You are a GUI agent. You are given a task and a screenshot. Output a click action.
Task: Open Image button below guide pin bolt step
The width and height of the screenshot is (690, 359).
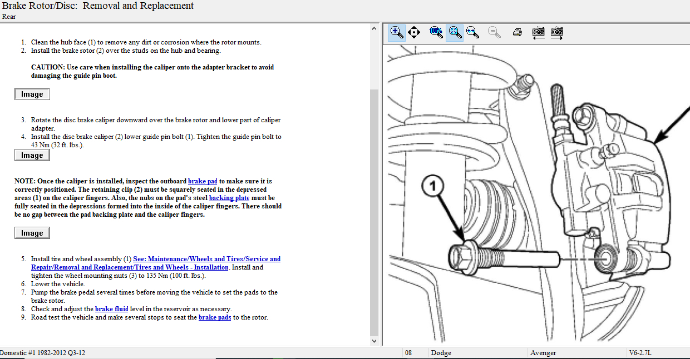click(x=32, y=156)
